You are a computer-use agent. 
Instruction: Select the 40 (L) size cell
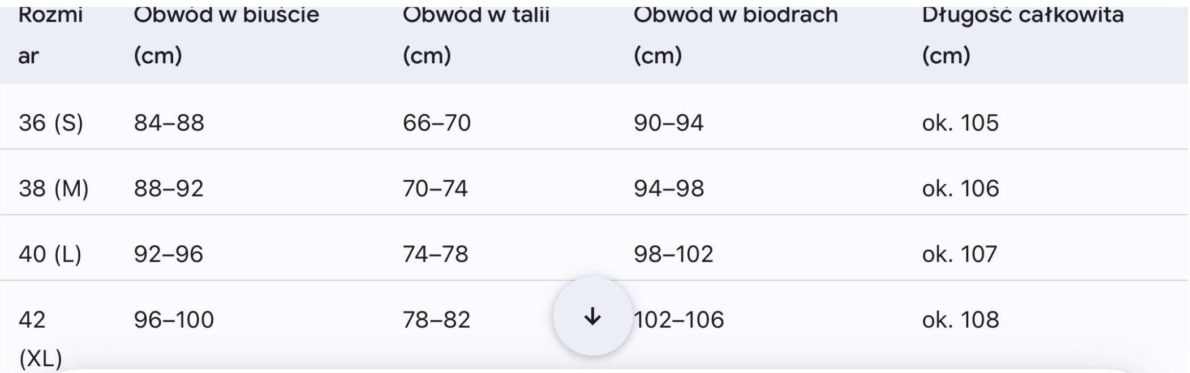coord(50,254)
